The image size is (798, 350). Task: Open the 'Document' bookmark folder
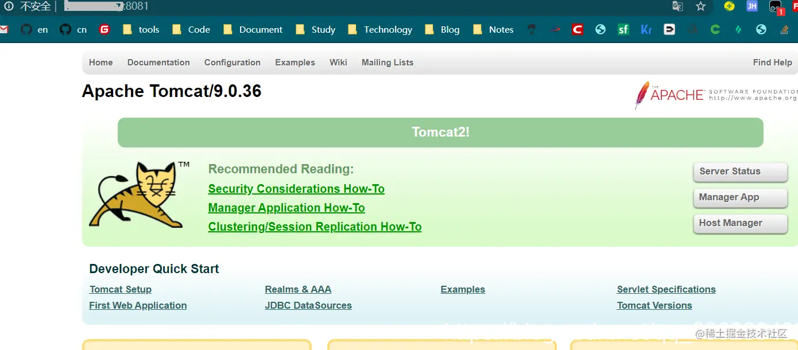click(253, 29)
